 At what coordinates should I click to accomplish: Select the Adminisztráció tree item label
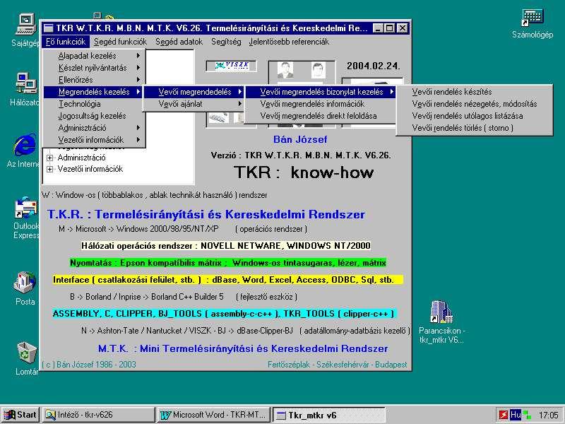tap(81, 158)
